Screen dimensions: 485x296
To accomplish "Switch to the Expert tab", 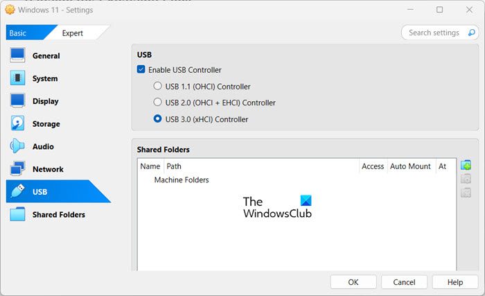I will tap(72, 33).
